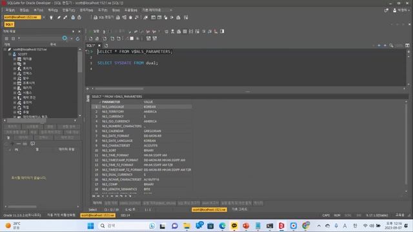Expand the 인덱스 tree node
The width and height of the screenshot is (413, 232).
(15, 73)
